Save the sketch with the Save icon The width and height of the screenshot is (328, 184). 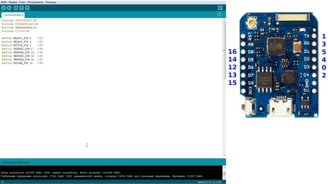click(27, 8)
